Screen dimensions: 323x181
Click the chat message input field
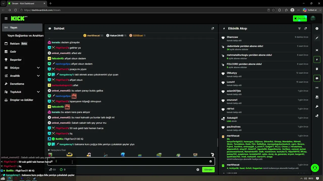tap(131, 161)
